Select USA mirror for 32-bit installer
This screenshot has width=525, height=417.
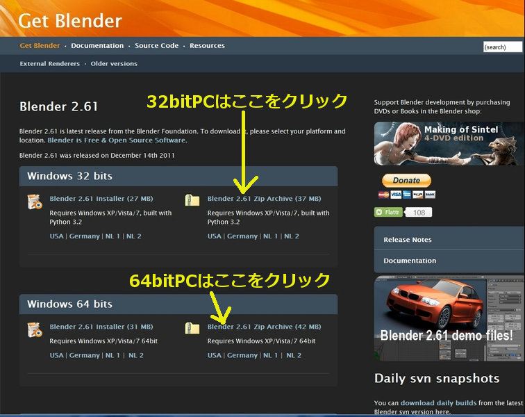[x=56, y=236]
